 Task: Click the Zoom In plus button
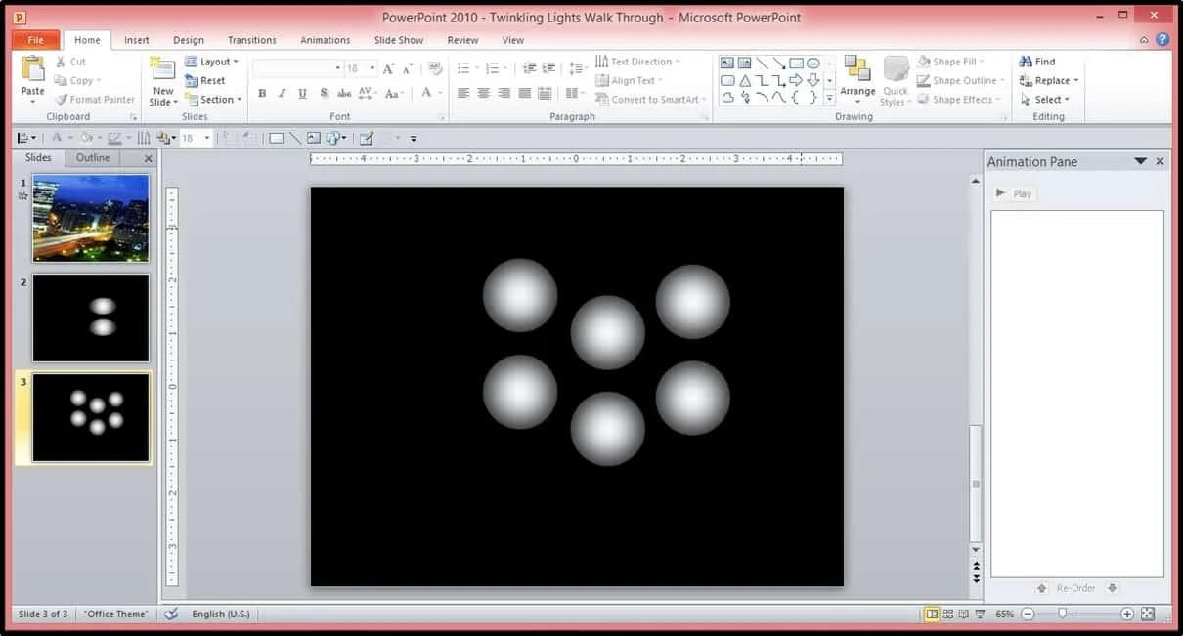1127,614
